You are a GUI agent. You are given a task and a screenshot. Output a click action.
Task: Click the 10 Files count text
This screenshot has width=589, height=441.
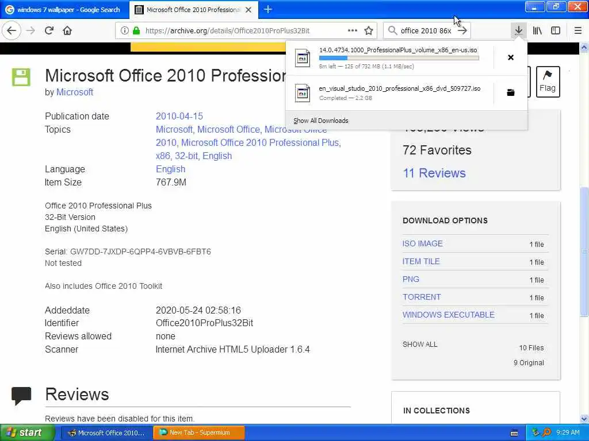pyautogui.click(x=531, y=348)
